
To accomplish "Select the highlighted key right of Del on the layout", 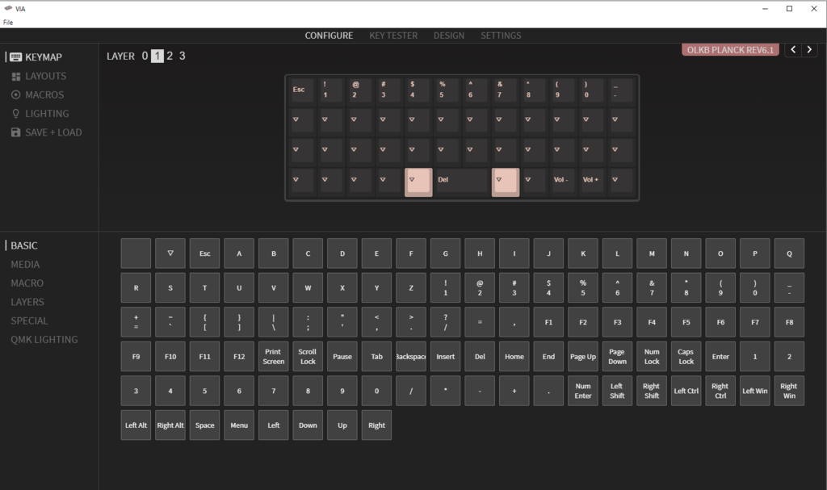I will click(506, 182).
